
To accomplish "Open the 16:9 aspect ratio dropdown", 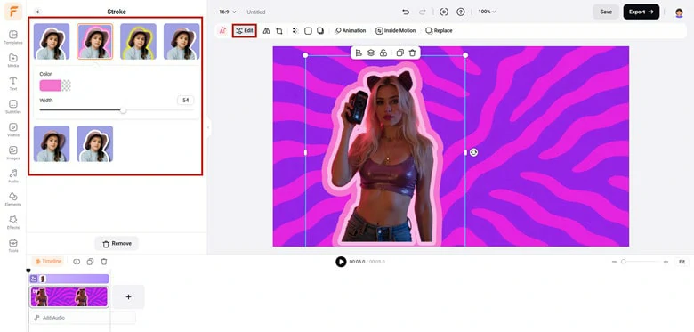I will (228, 12).
